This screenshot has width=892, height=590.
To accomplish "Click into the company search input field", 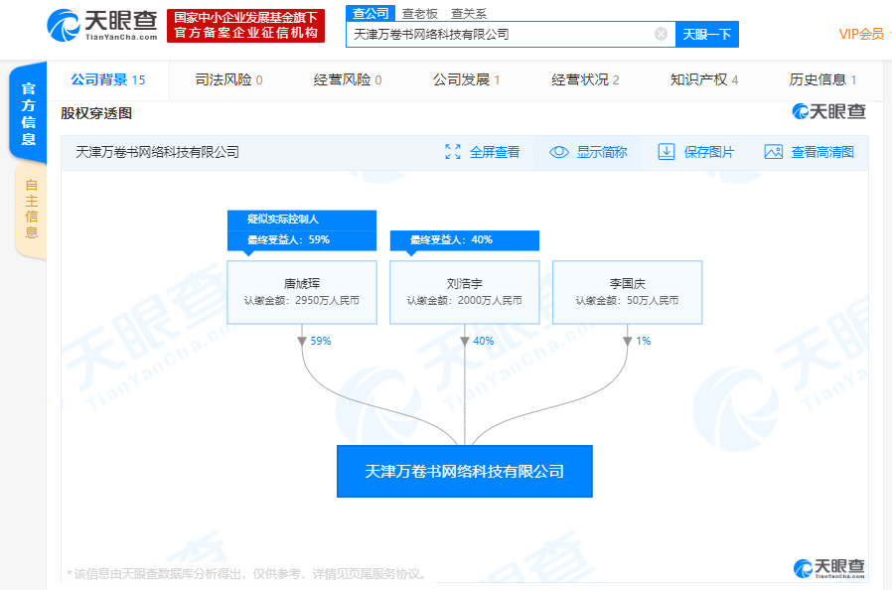I will coord(501,34).
